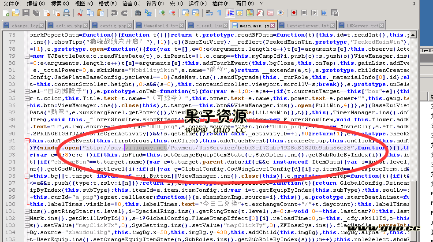This screenshot has height=242, width=433.
Task: Close the main.min.js tab
Action: coord(272,26)
